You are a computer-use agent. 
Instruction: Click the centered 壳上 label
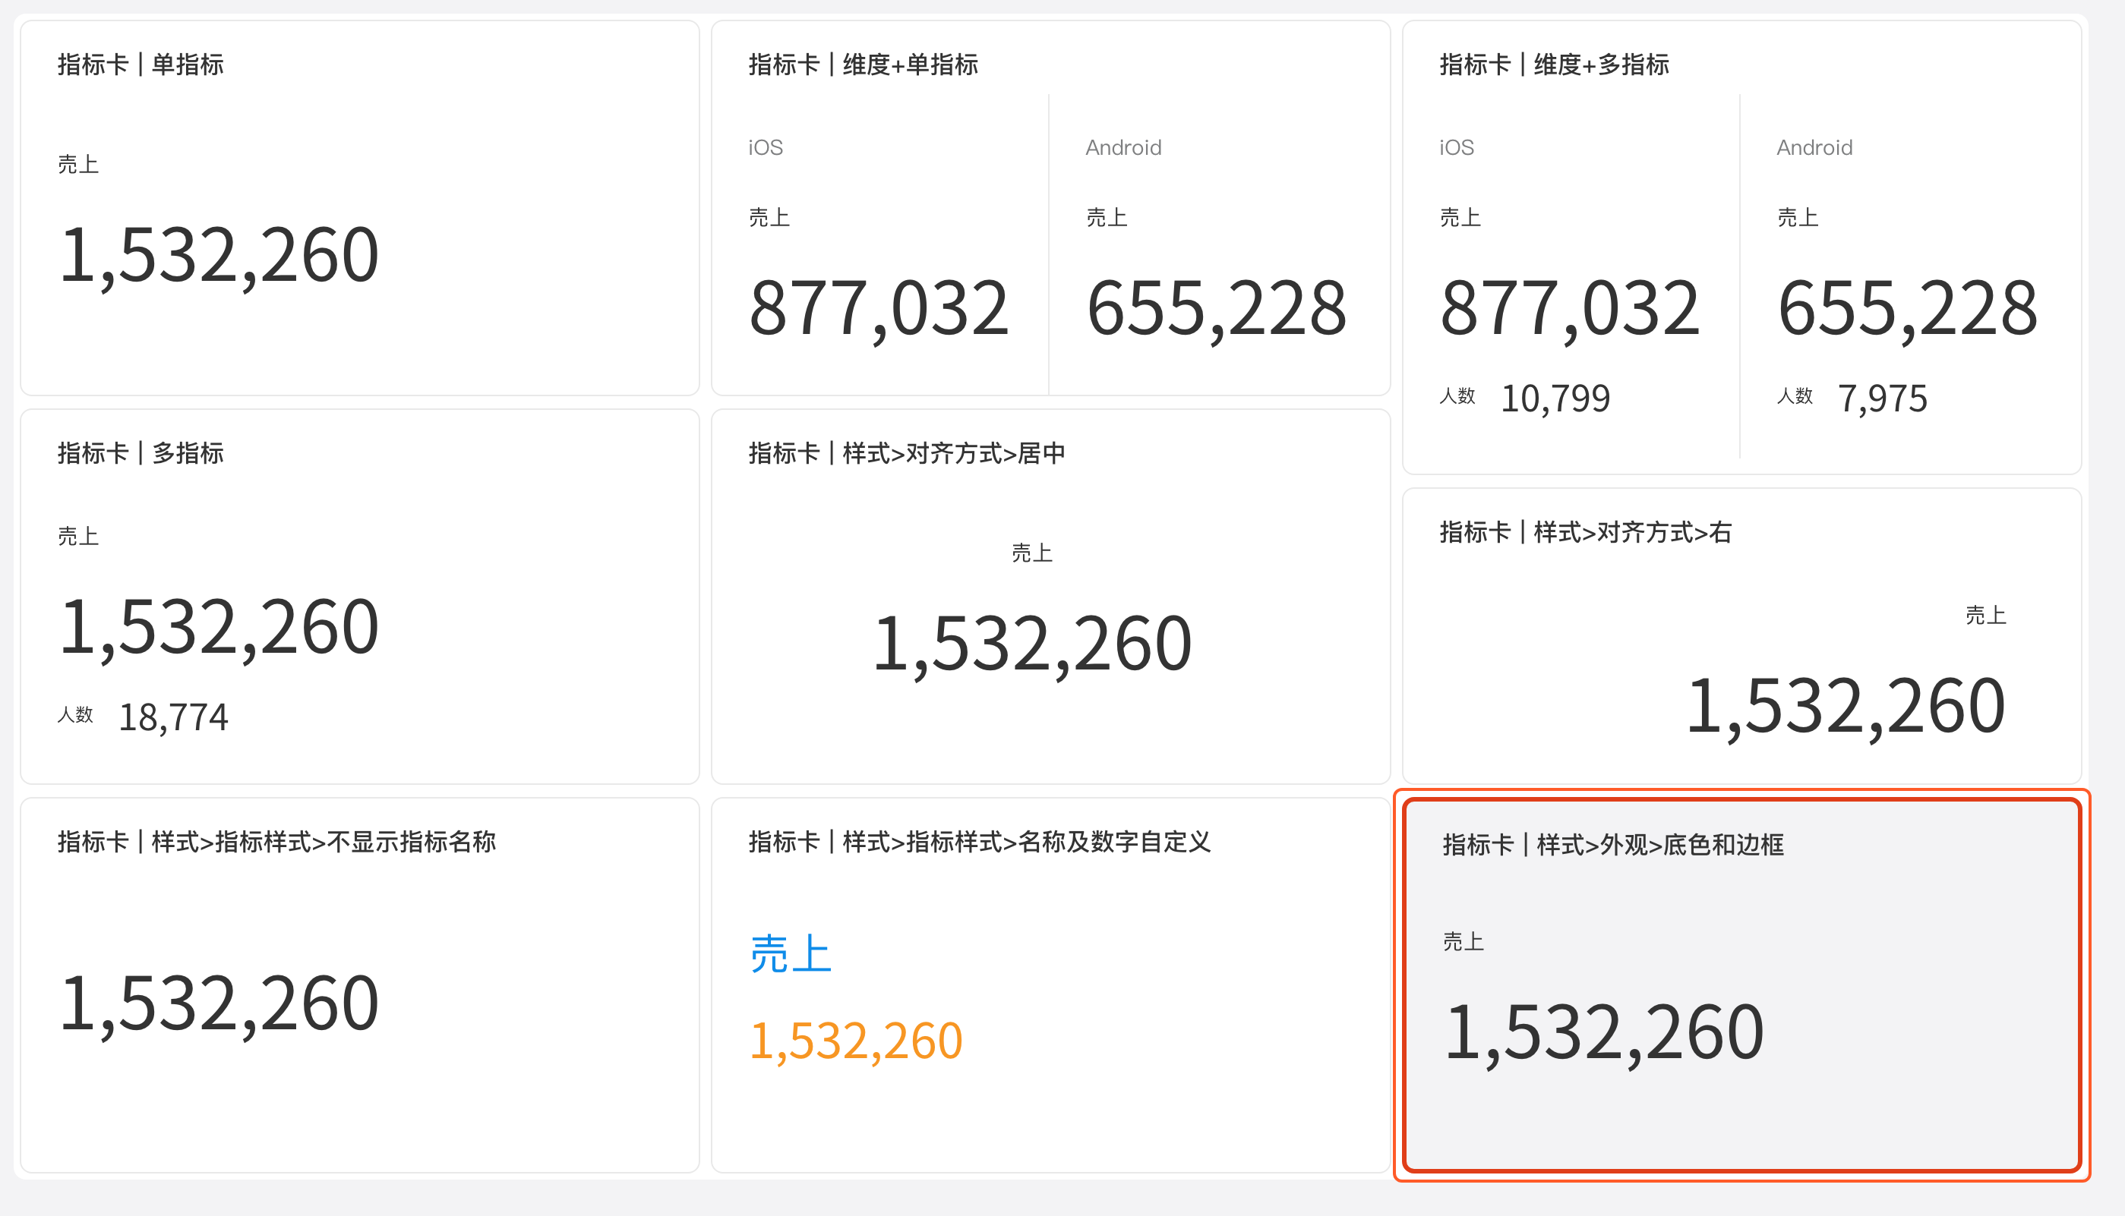[1032, 553]
